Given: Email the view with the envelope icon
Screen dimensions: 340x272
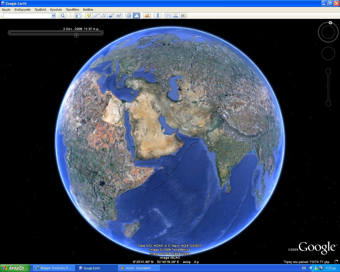Looking at the screenshot, I should pos(168,16).
